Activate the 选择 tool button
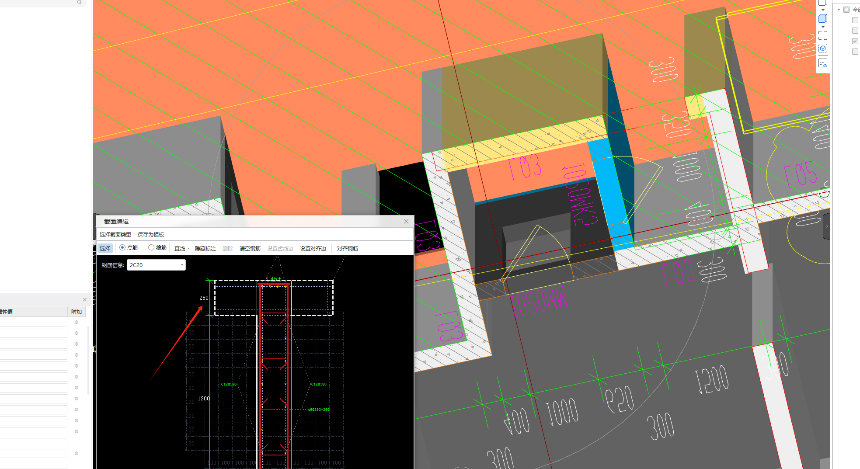Screen dimensions: 860x469 (x=105, y=248)
